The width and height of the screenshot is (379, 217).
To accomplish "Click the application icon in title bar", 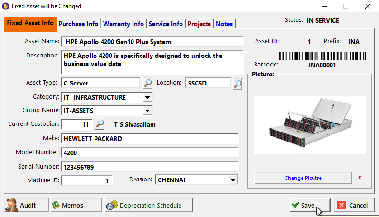I will click(x=6, y=6).
